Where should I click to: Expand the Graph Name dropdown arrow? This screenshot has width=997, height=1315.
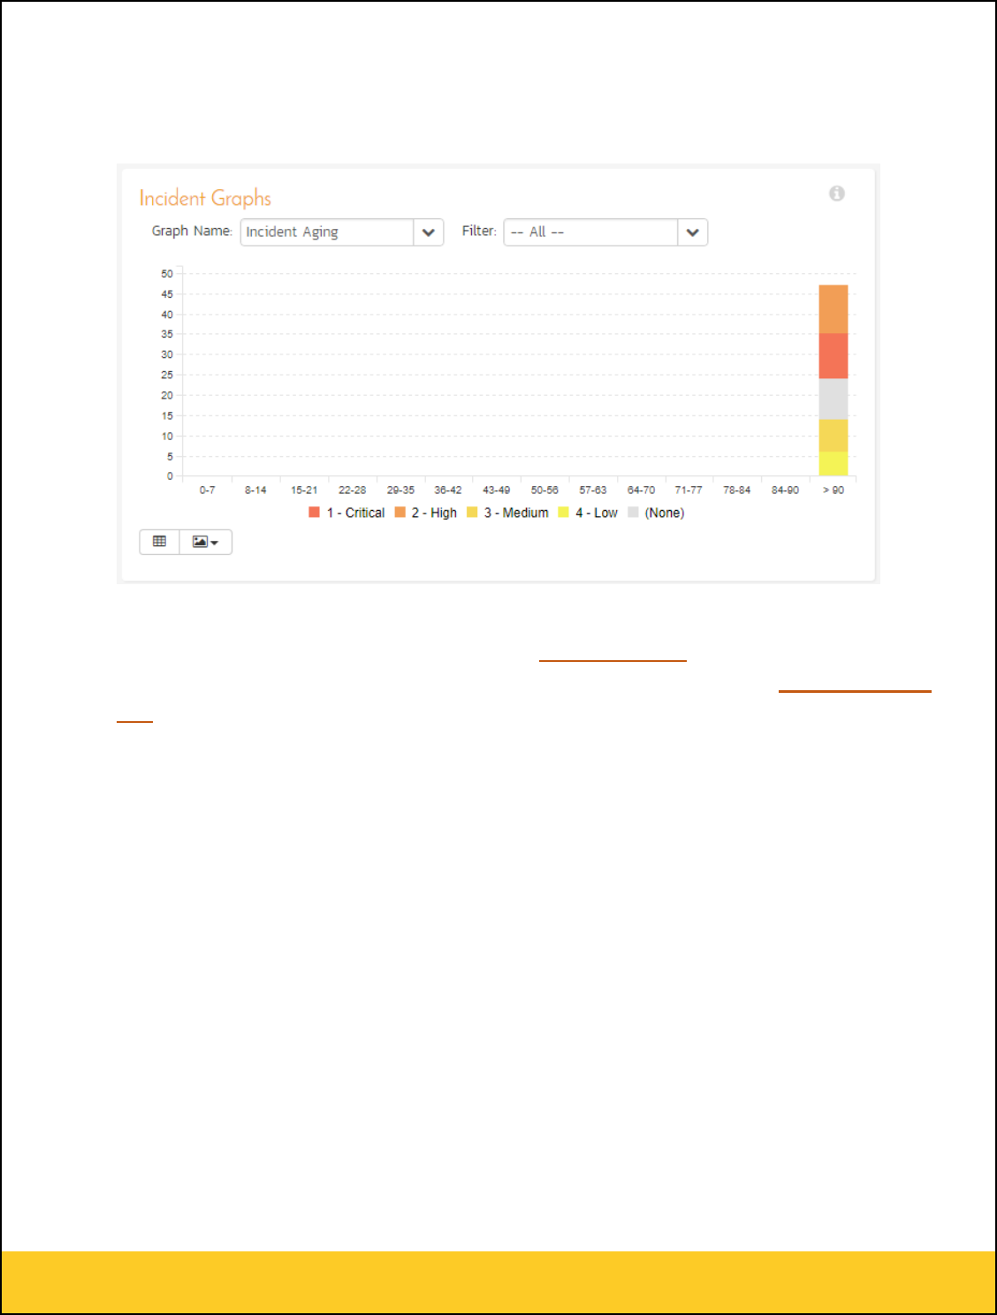(429, 232)
